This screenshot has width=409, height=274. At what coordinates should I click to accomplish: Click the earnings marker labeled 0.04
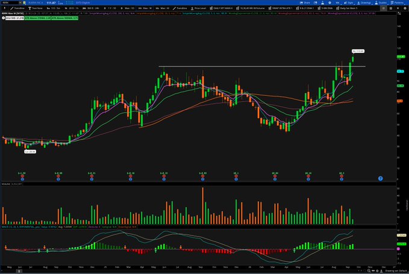click(x=275, y=176)
